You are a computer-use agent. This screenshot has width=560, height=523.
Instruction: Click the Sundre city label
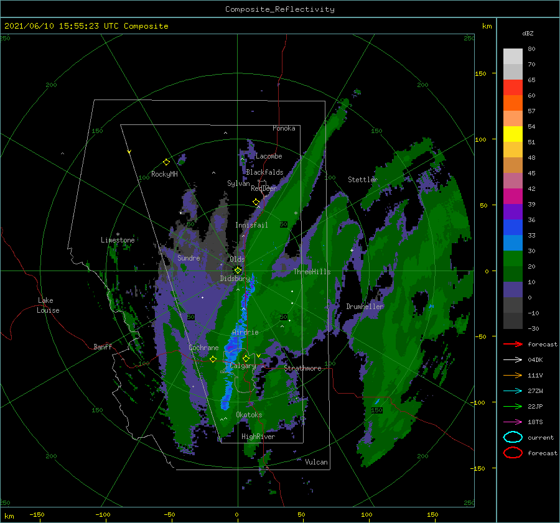coord(189,258)
